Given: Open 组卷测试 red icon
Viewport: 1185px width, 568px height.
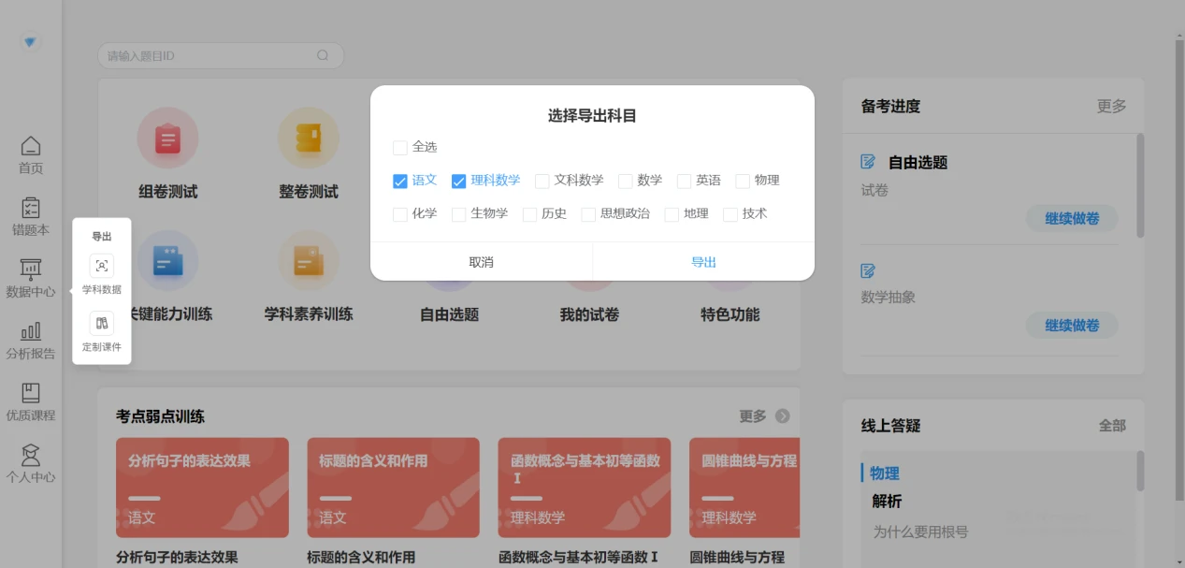Looking at the screenshot, I should pos(167,138).
